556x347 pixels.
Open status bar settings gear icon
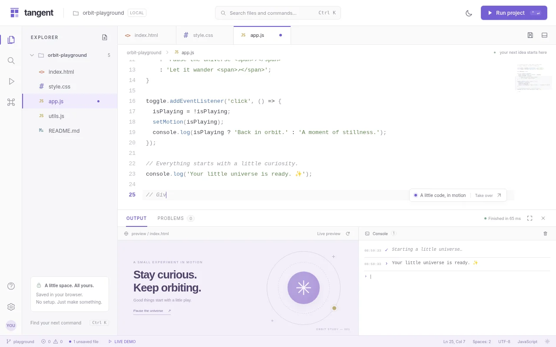(x=547, y=341)
